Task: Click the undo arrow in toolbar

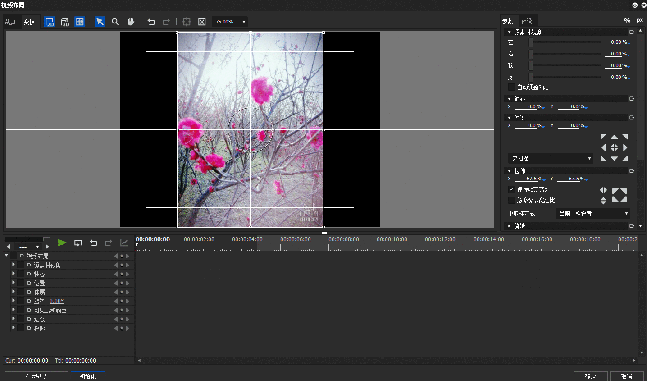Action: (x=151, y=22)
